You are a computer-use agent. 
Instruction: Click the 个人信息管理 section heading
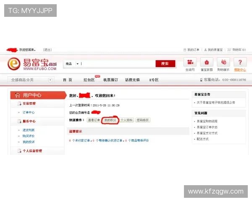tap(32, 151)
